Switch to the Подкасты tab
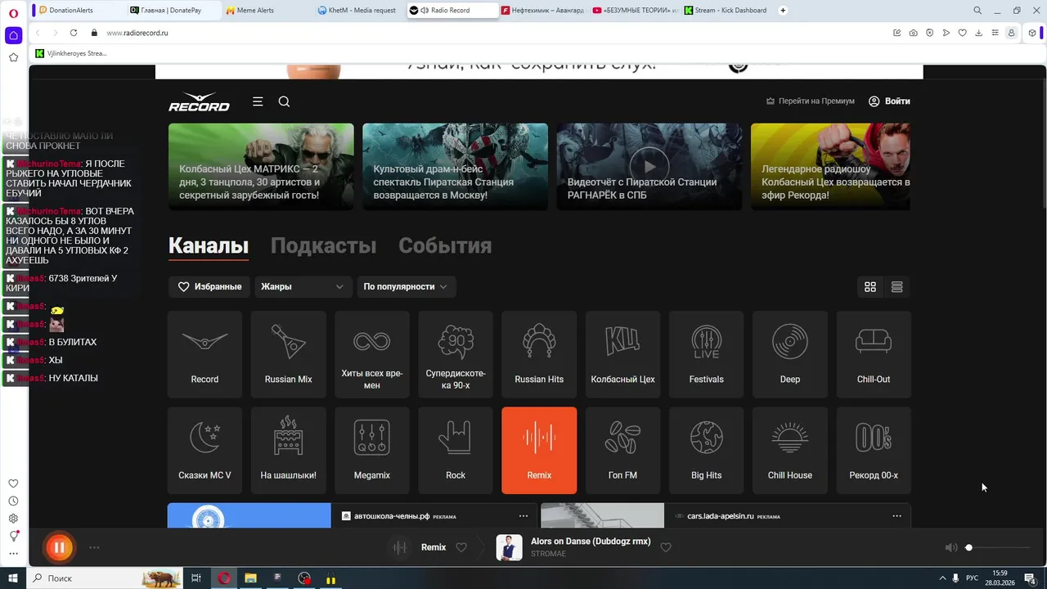The width and height of the screenshot is (1047, 589). (x=323, y=245)
